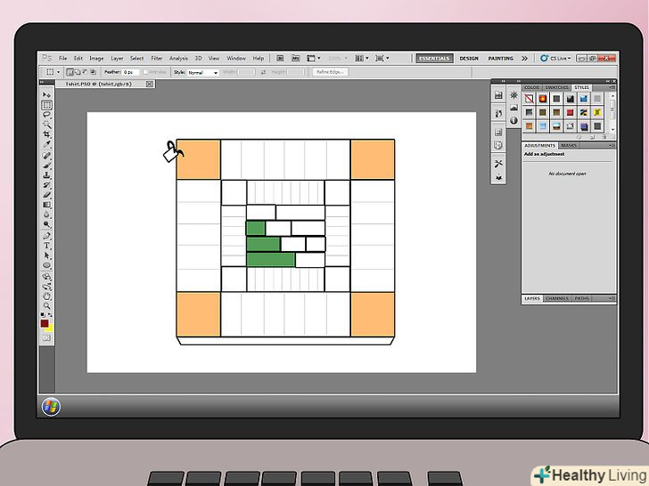Expand more workspaces chevron
This screenshot has width=649, height=486.
click(x=524, y=59)
